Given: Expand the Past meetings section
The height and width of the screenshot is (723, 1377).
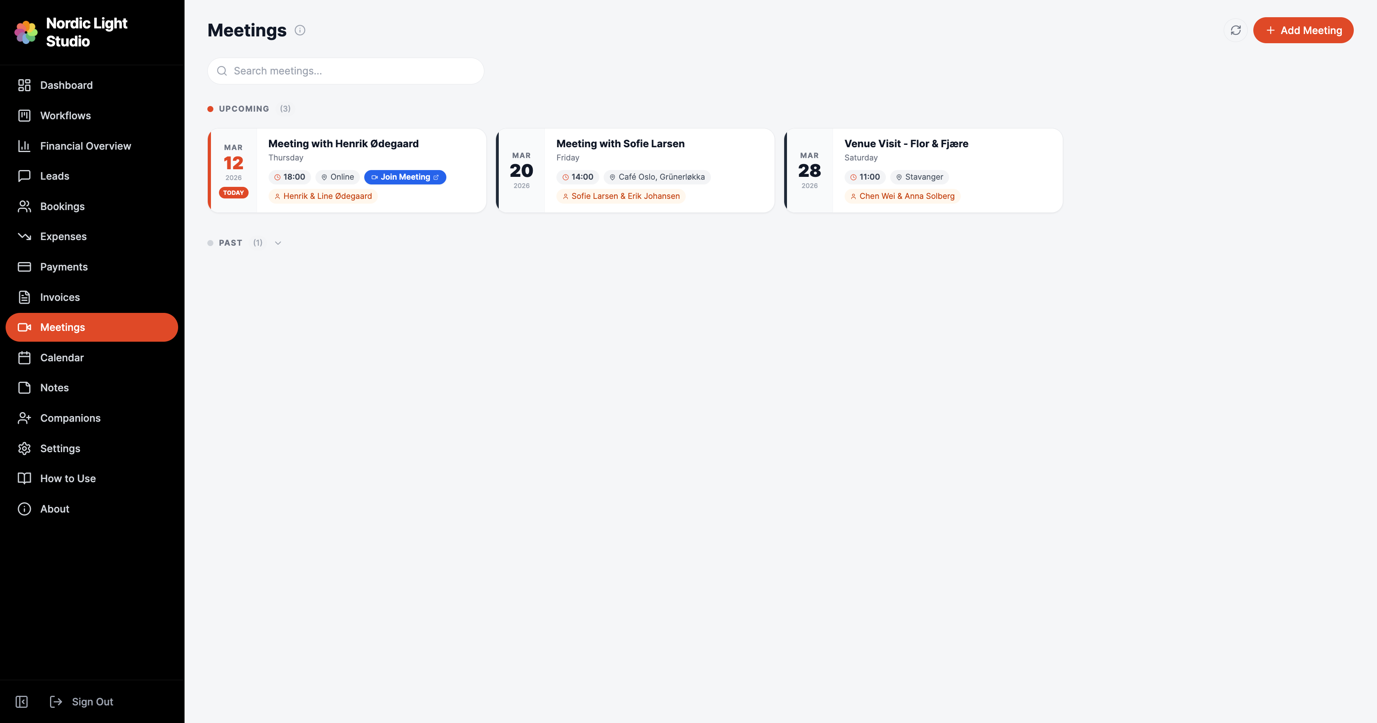Looking at the screenshot, I should [231, 243].
